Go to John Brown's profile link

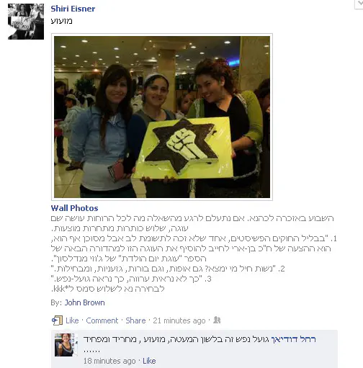[x=85, y=302]
